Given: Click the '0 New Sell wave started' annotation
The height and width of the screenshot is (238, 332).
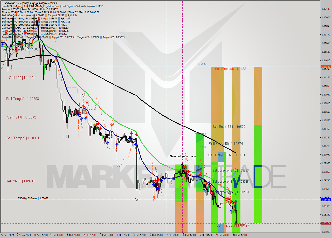Looking at the screenshot, I should pos(182,156).
